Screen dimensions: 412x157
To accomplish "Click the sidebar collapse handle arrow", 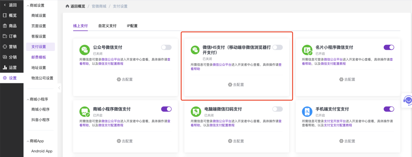I will pyautogui.click(x=59, y=88).
